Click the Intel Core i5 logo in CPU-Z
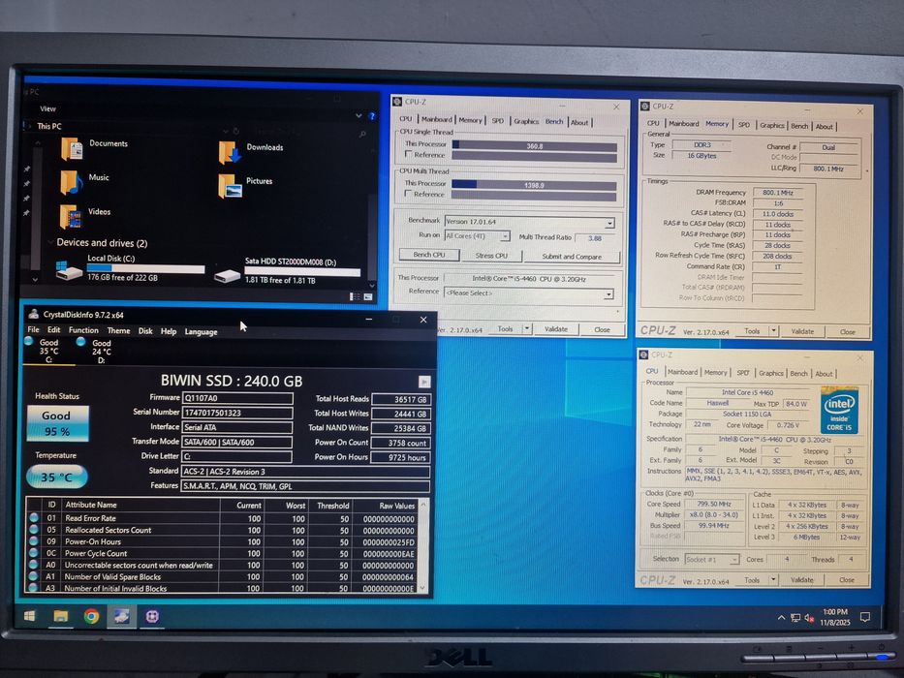The width and height of the screenshot is (904, 678). click(839, 411)
